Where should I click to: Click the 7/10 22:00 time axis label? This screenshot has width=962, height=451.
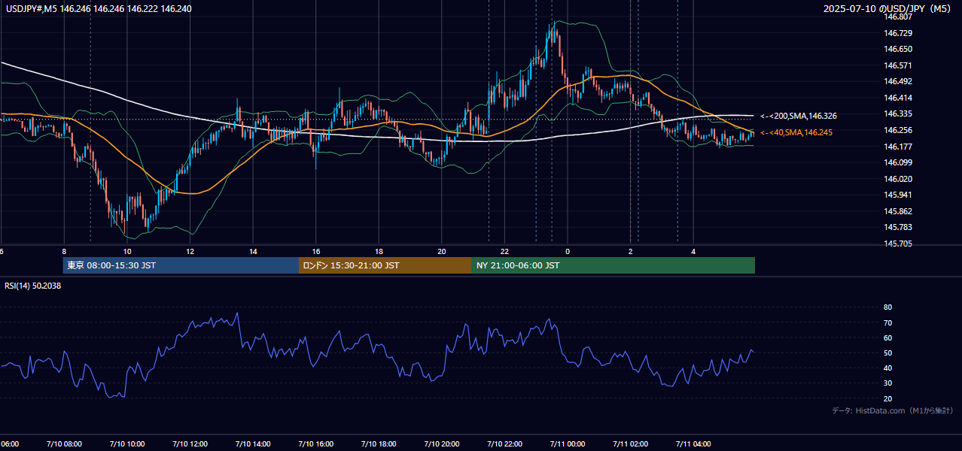click(504, 444)
